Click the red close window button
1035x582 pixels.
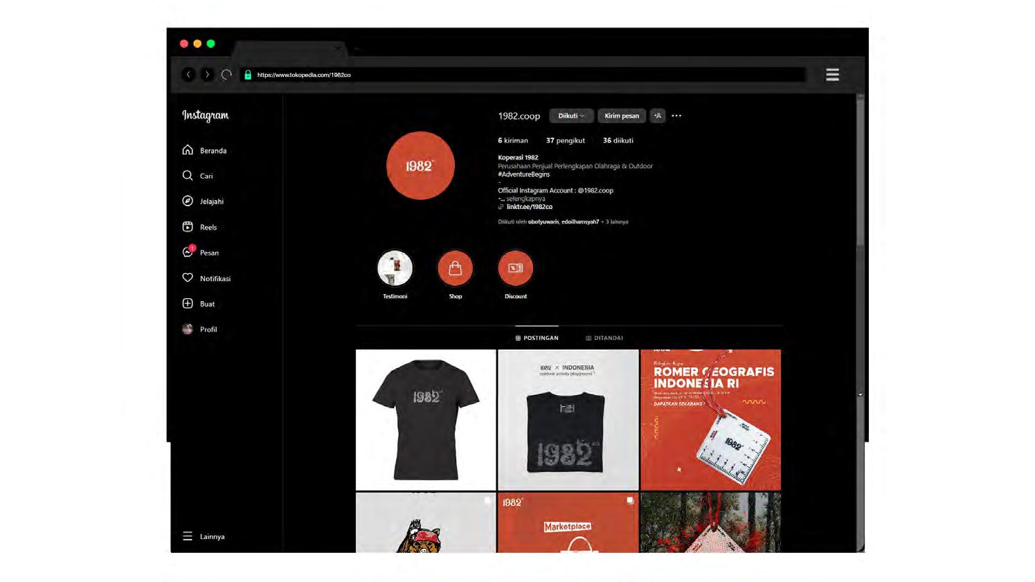pos(184,44)
